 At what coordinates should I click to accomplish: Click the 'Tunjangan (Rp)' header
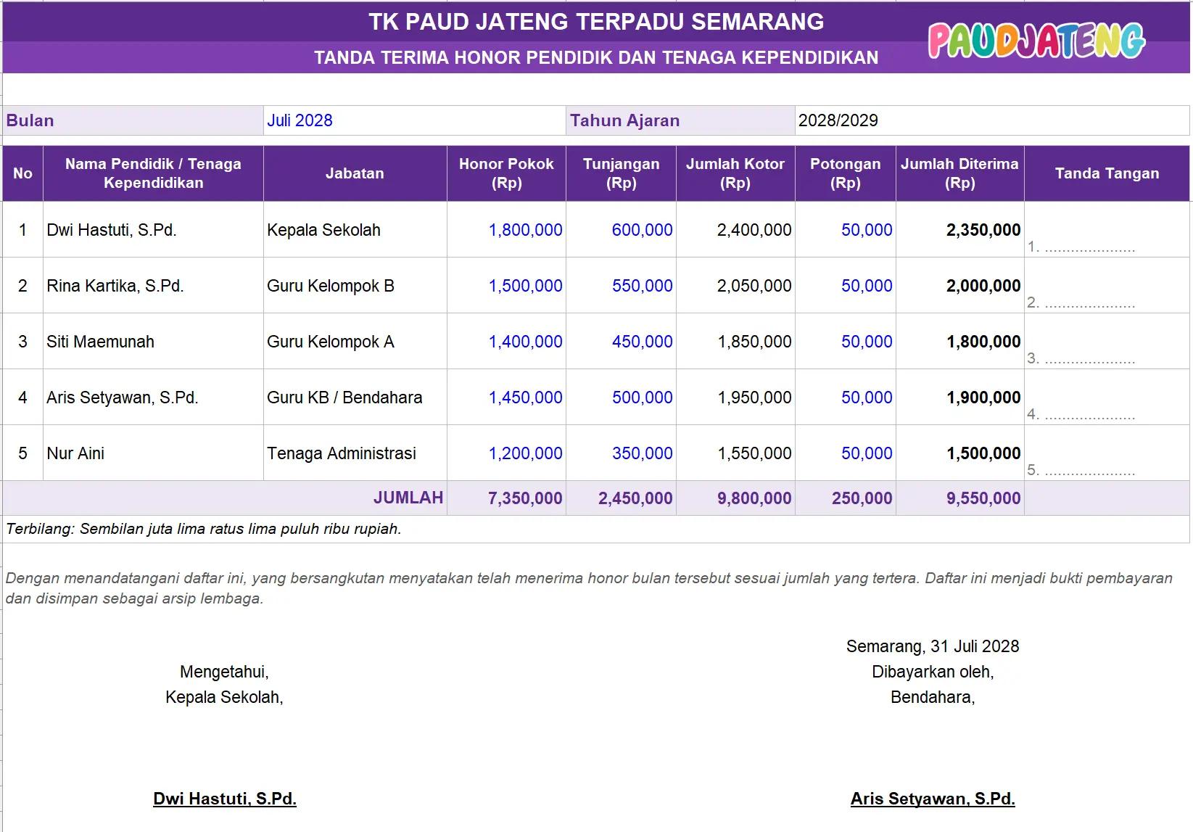click(621, 173)
